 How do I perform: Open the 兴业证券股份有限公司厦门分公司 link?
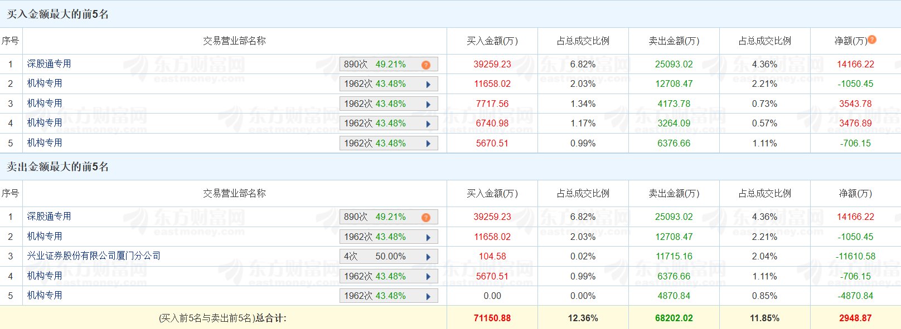coord(94,256)
